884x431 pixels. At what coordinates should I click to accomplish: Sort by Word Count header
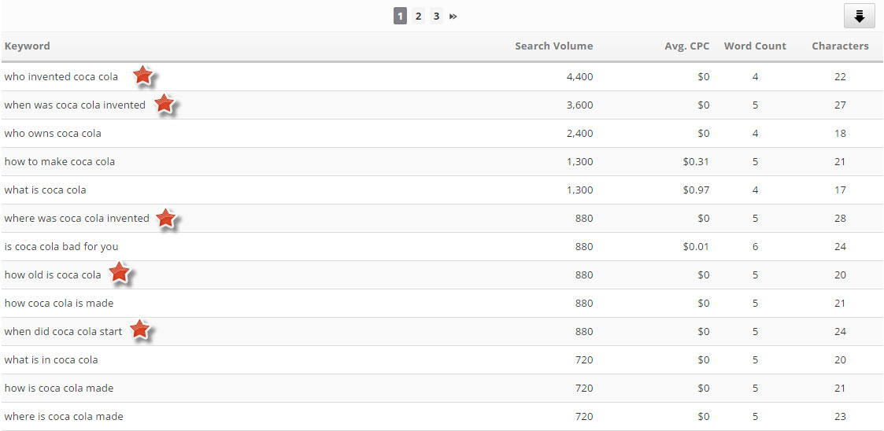[x=755, y=46]
